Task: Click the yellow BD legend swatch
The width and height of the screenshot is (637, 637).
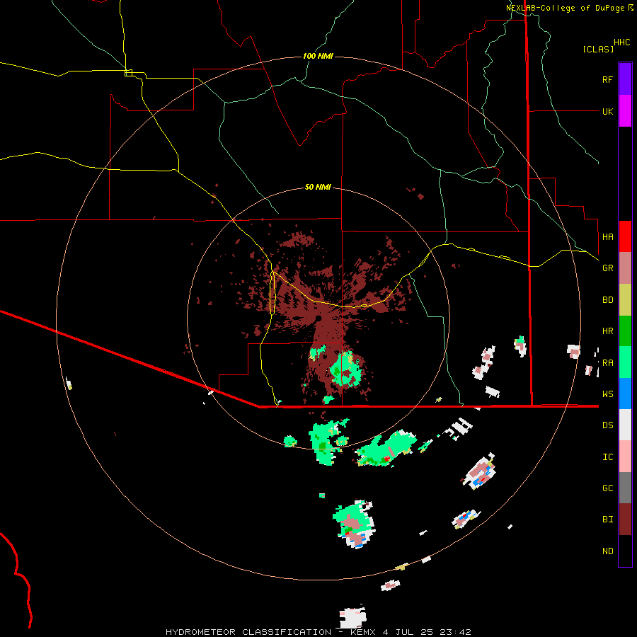Action: point(625,300)
